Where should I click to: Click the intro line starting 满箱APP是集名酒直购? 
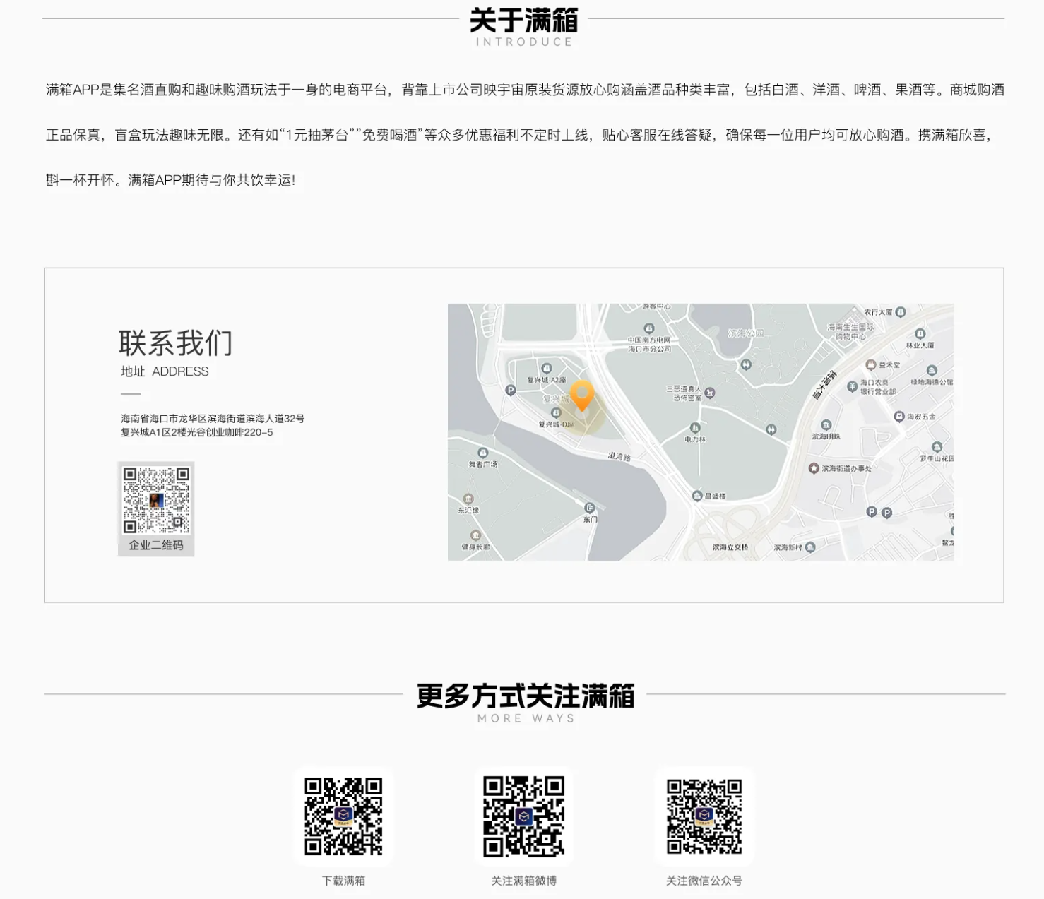pyautogui.click(x=525, y=90)
